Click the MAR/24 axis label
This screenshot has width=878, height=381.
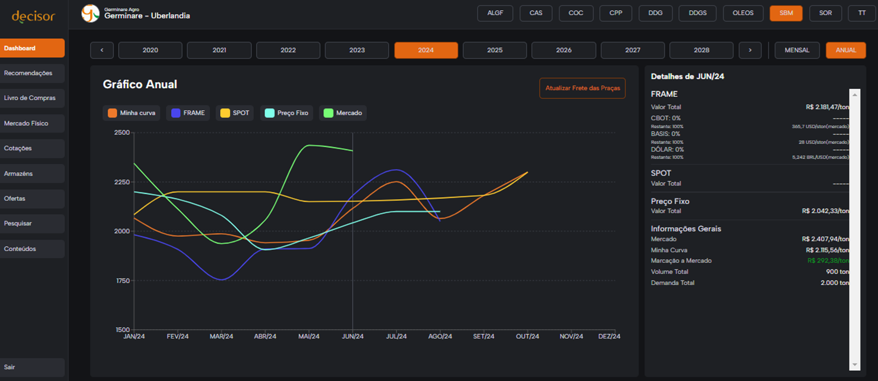[x=221, y=337]
